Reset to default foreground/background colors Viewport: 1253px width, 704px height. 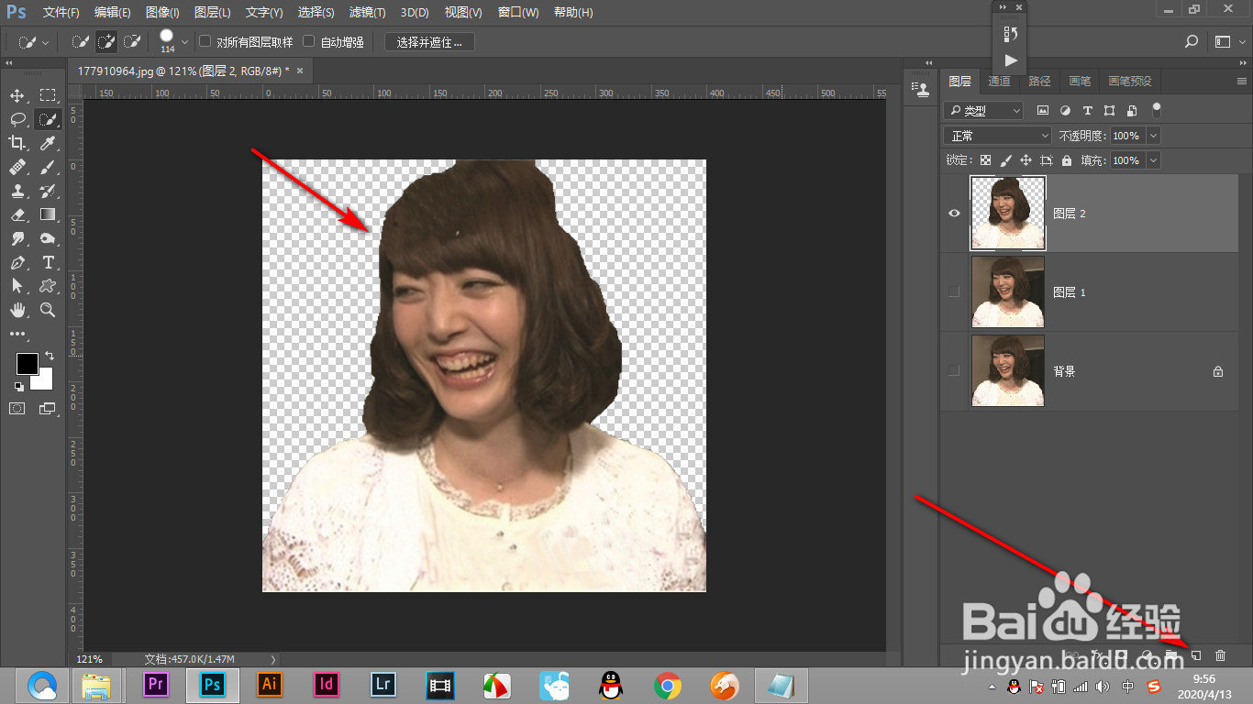pos(18,387)
